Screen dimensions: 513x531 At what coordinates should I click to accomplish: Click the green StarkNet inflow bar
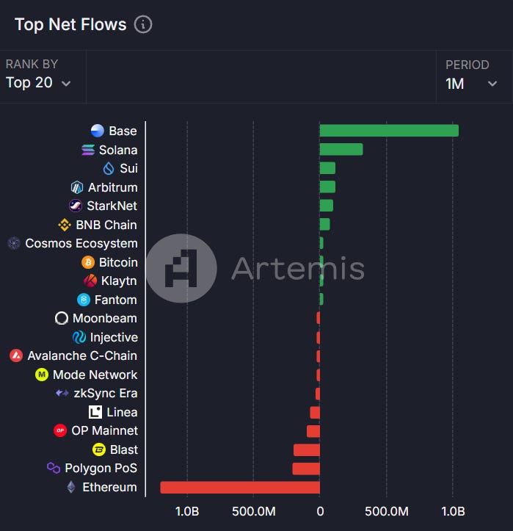coord(327,205)
